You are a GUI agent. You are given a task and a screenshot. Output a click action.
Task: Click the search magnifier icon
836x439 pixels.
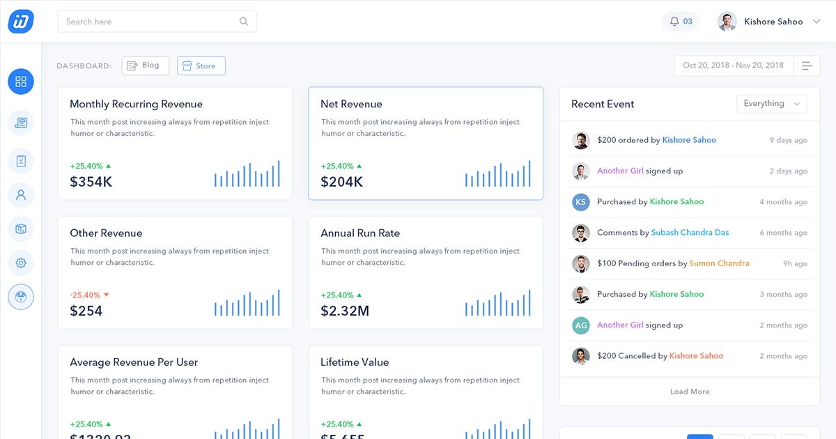pyautogui.click(x=244, y=22)
